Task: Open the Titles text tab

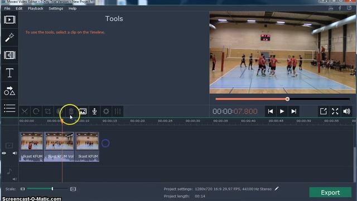Action: click(9, 73)
